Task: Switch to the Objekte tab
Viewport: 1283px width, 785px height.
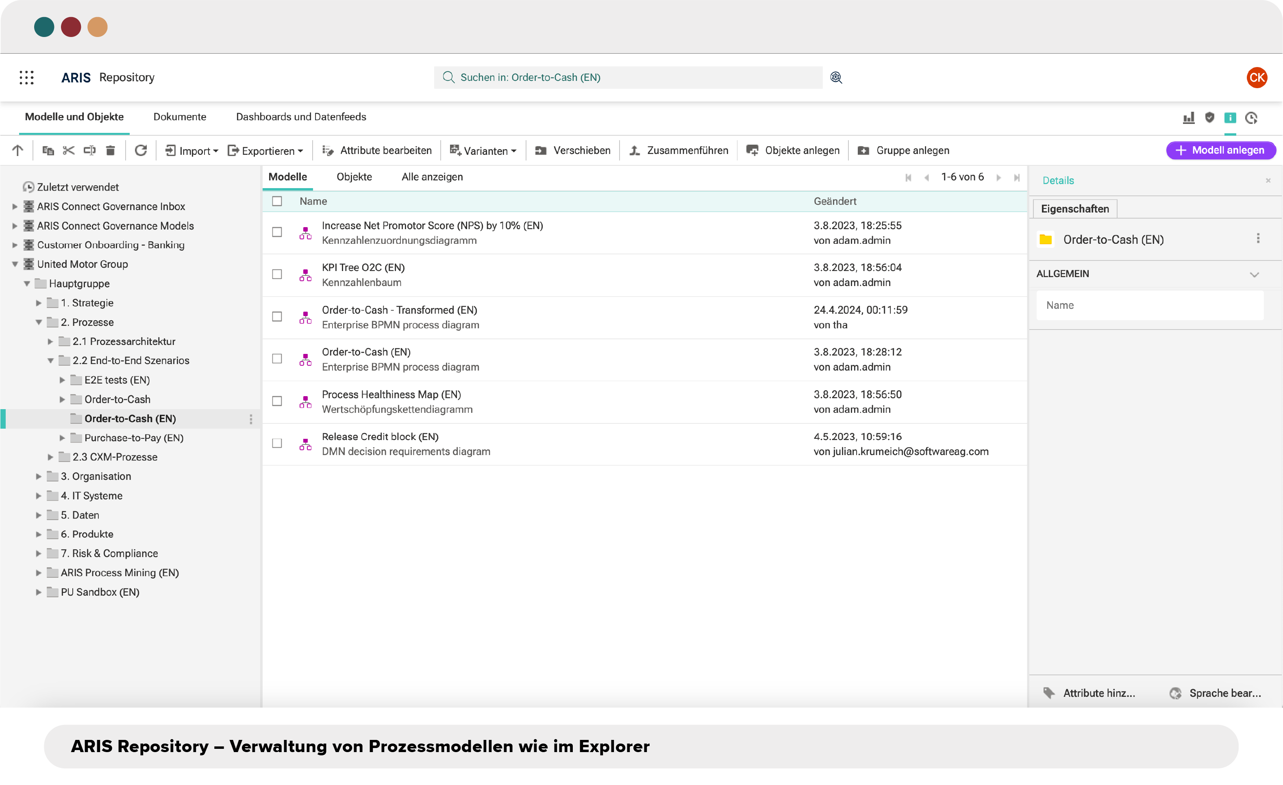Action: coord(354,177)
